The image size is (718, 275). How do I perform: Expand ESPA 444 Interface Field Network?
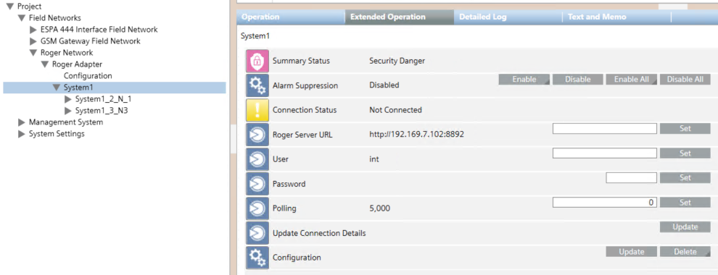pyautogui.click(x=33, y=30)
